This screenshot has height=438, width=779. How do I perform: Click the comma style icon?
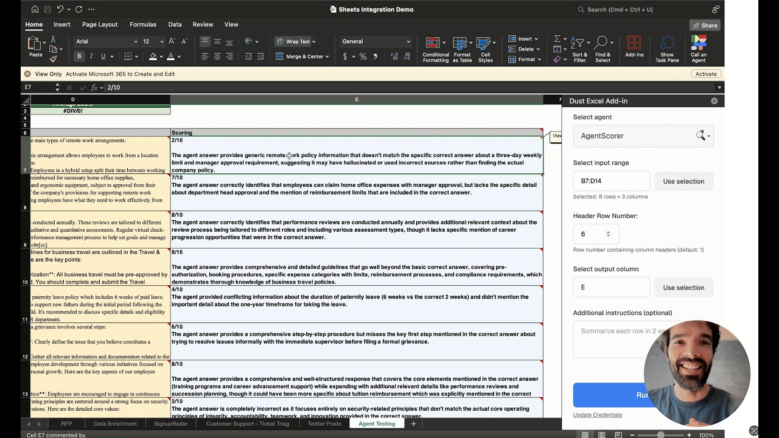point(375,57)
